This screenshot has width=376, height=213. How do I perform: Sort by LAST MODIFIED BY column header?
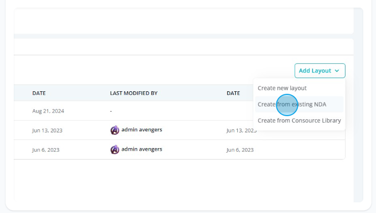pyautogui.click(x=134, y=93)
